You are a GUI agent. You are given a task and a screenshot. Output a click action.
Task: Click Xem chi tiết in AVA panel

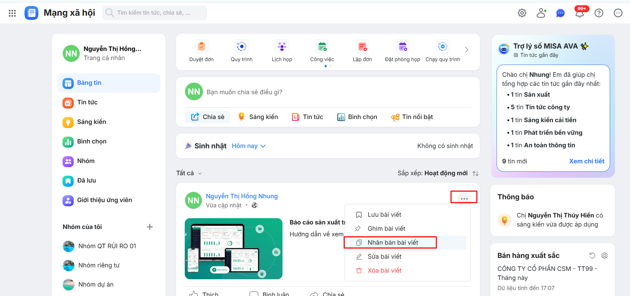587,161
